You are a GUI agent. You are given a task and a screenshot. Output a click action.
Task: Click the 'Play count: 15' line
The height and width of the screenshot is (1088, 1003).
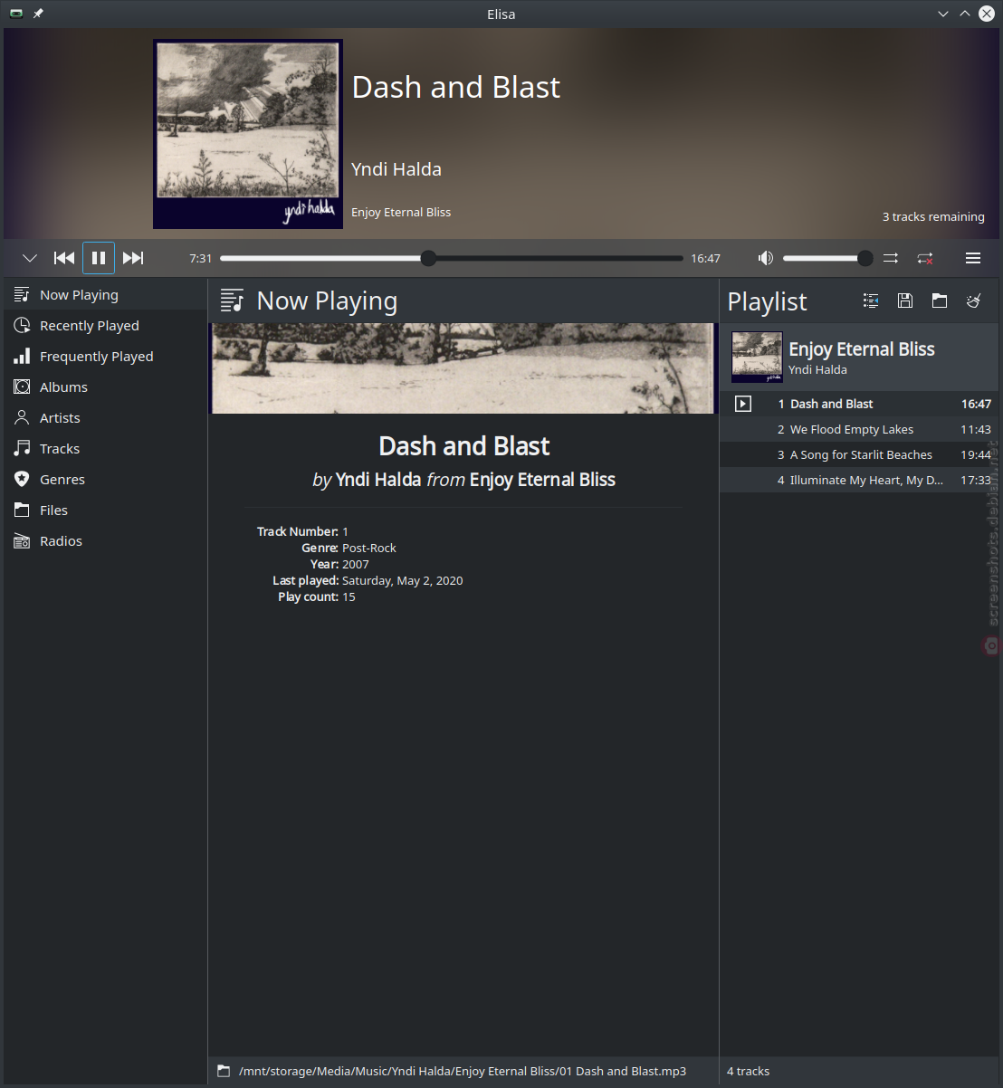(317, 597)
